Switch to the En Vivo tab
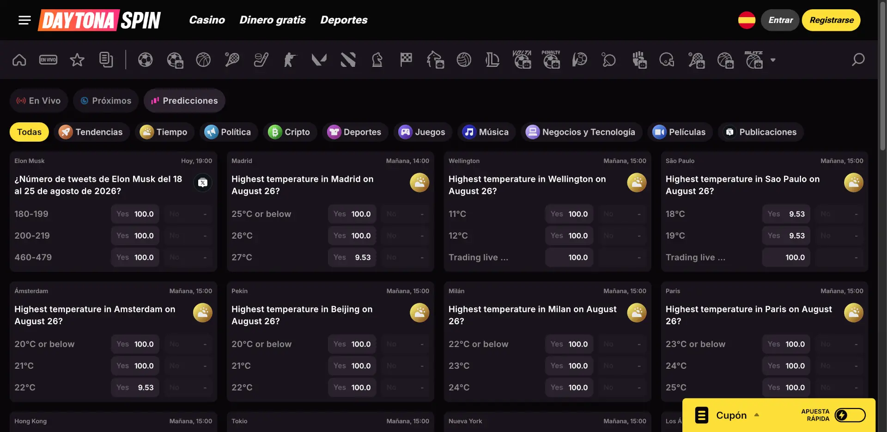Screen dimensions: 887x432 [x=39, y=101]
